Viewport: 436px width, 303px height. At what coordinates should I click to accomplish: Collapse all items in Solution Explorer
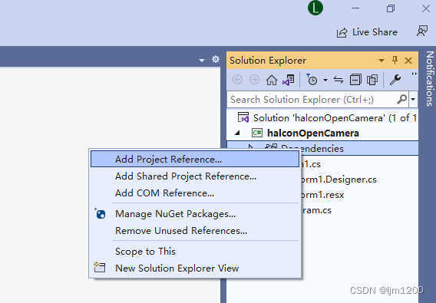point(355,80)
